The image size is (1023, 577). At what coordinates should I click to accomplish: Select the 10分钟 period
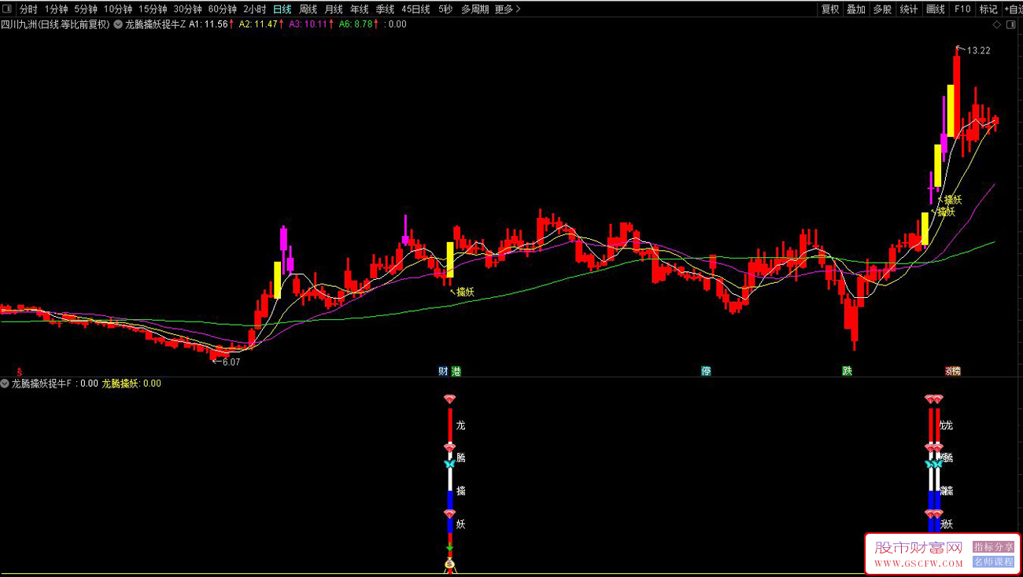(118, 9)
